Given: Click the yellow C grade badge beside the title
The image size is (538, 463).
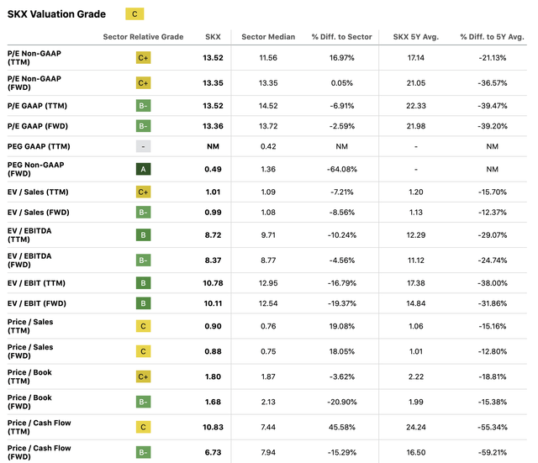Looking at the screenshot, I should (134, 13).
